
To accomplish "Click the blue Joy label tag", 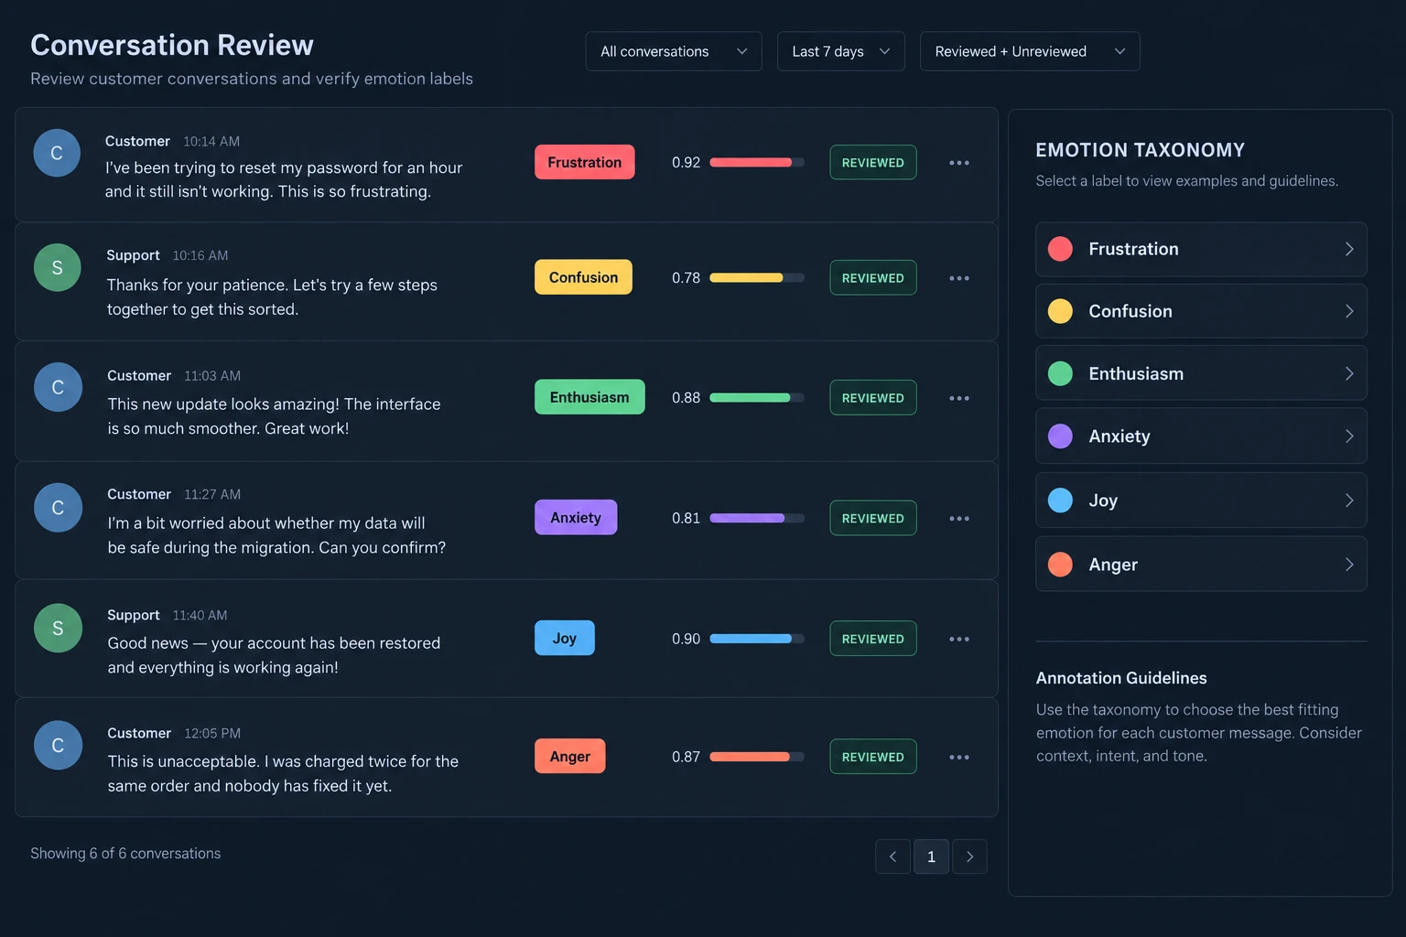I will click(x=565, y=638).
